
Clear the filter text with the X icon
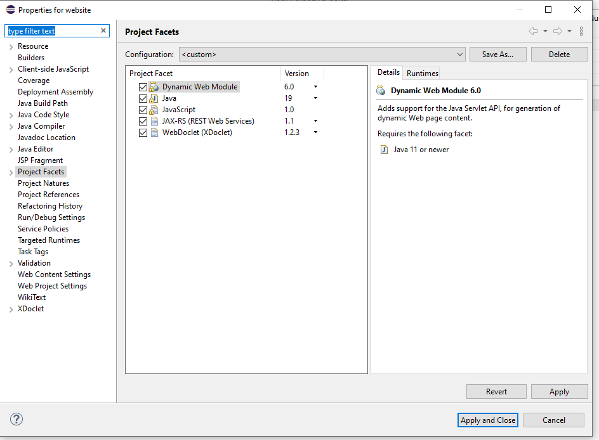tap(103, 30)
